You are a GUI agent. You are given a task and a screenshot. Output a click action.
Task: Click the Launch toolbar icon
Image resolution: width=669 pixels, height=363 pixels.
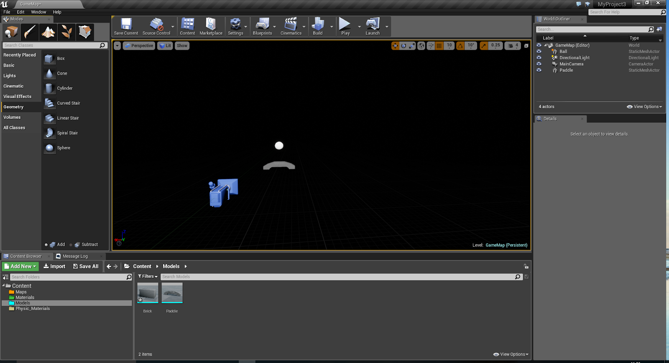click(x=373, y=26)
